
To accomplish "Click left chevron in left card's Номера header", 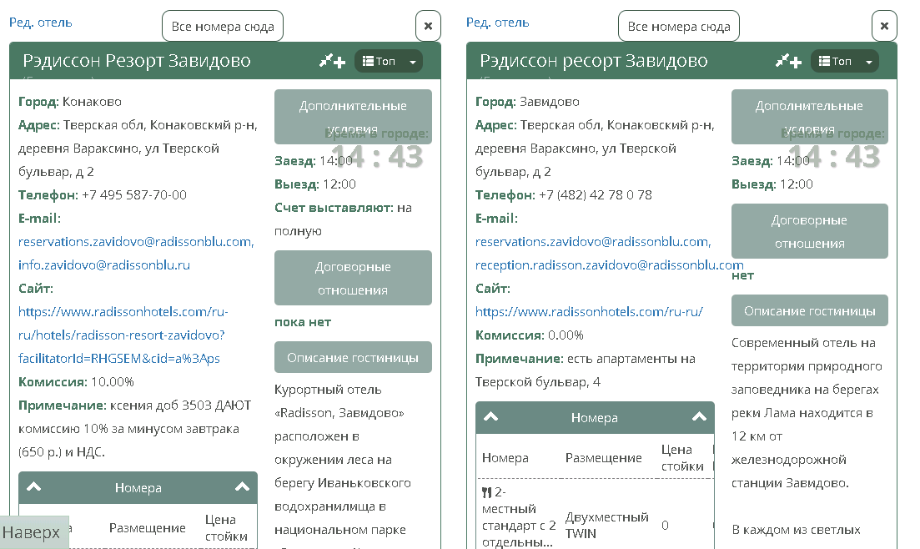I will [x=34, y=487].
